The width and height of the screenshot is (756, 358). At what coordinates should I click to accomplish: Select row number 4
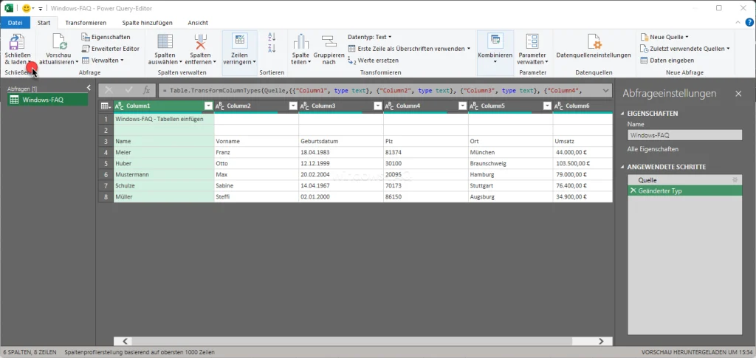pyautogui.click(x=106, y=152)
